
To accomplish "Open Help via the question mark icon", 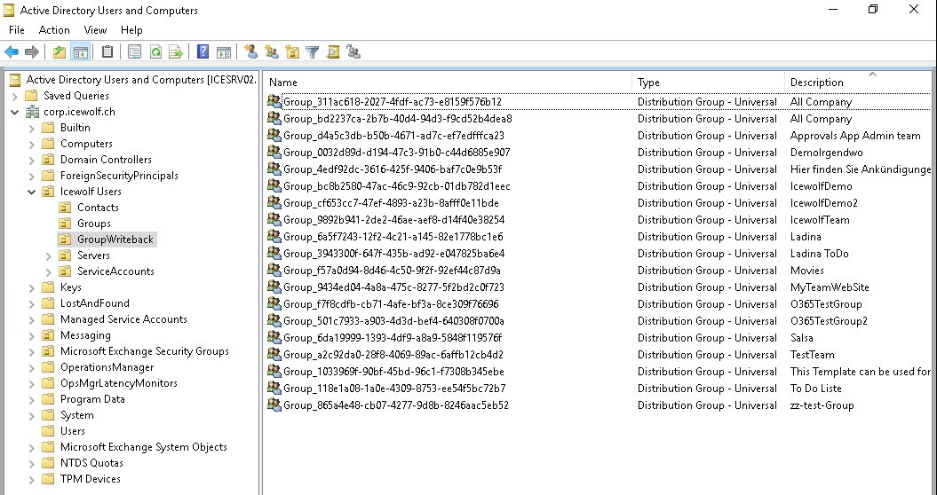I will click(x=203, y=52).
